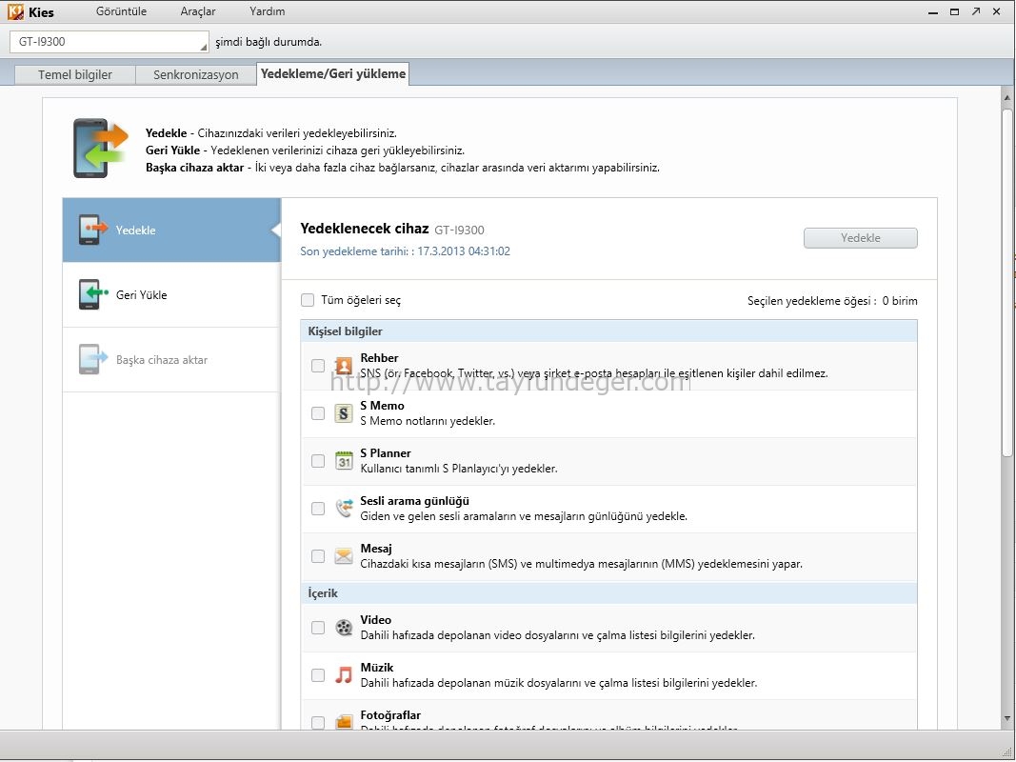The image size is (1016, 762).
Task: Click the Sesli arama günlüğü phone icon
Action: pos(344,508)
